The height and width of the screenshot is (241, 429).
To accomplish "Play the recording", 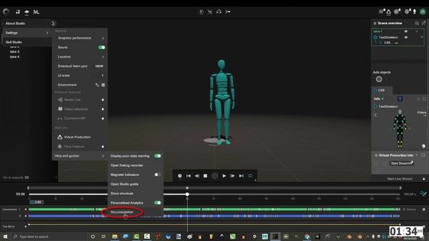I will coord(224,176).
